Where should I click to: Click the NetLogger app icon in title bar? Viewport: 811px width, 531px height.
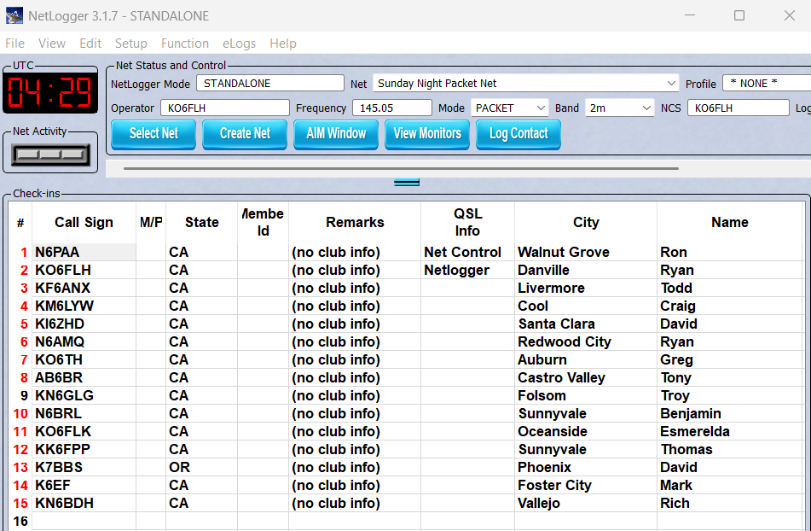[14, 15]
